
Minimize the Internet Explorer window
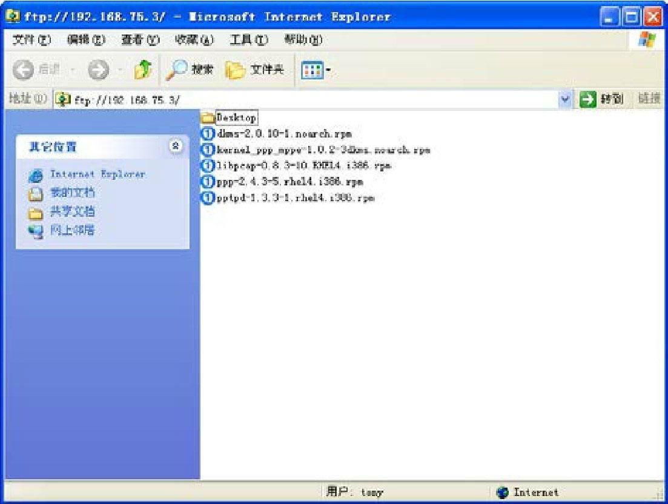(610, 16)
